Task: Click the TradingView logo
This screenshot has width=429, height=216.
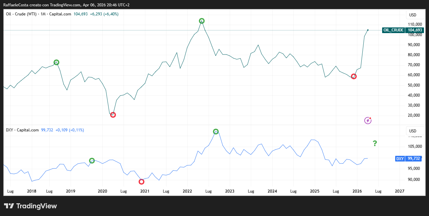Action: click(x=30, y=206)
